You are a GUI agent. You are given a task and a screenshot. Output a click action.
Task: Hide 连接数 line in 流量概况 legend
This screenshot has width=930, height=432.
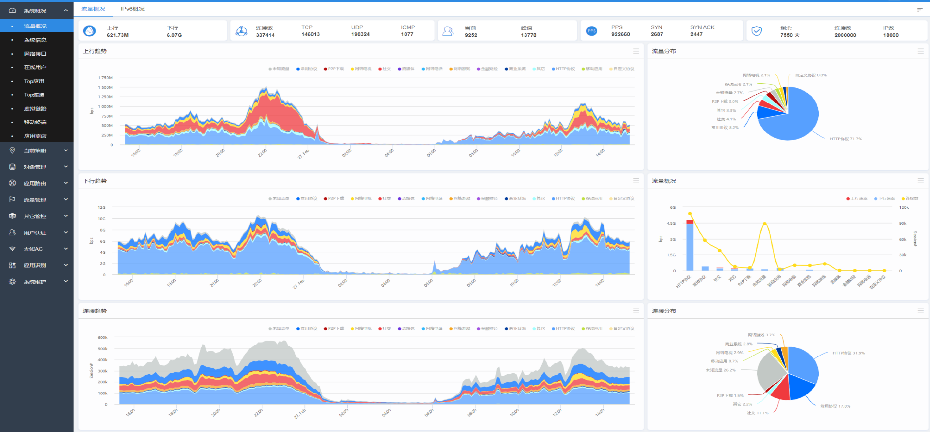[910, 198]
